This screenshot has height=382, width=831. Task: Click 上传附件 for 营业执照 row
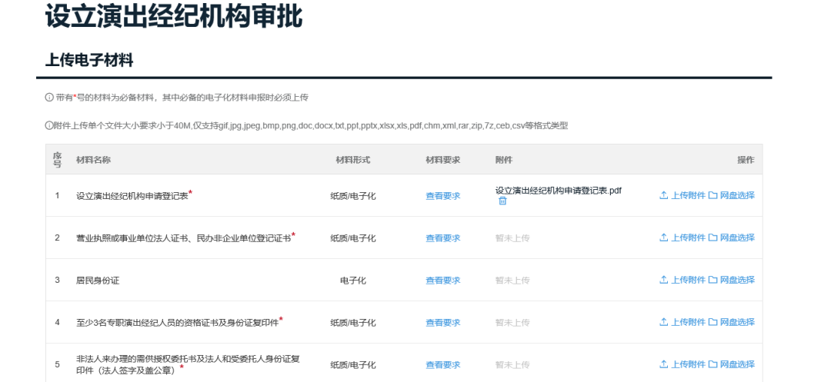point(689,238)
